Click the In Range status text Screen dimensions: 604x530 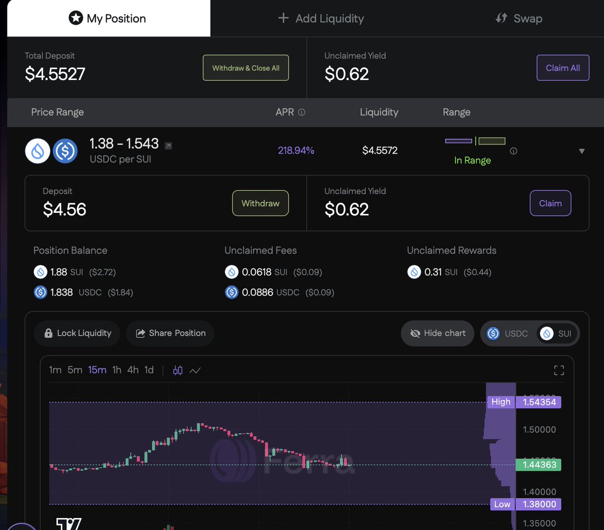coord(472,161)
